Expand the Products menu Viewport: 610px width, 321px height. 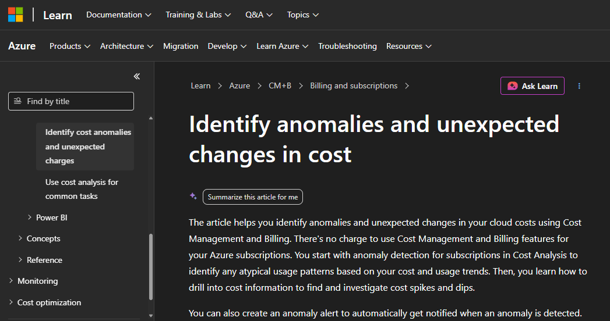click(x=70, y=46)
